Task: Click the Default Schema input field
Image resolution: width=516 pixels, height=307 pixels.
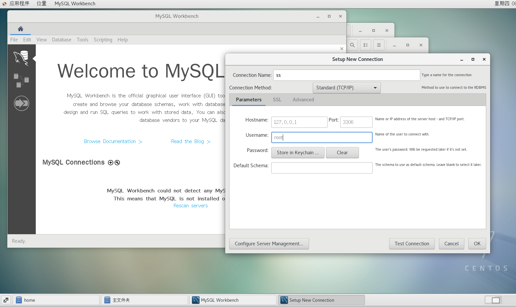Action: pos(321,168)
